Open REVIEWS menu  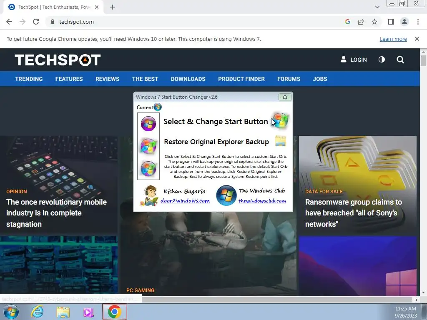[x=107, y=79]
